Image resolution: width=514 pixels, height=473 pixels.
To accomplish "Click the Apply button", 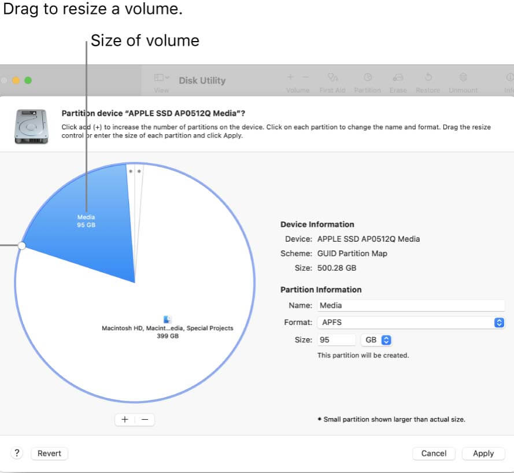I will 483,453.
